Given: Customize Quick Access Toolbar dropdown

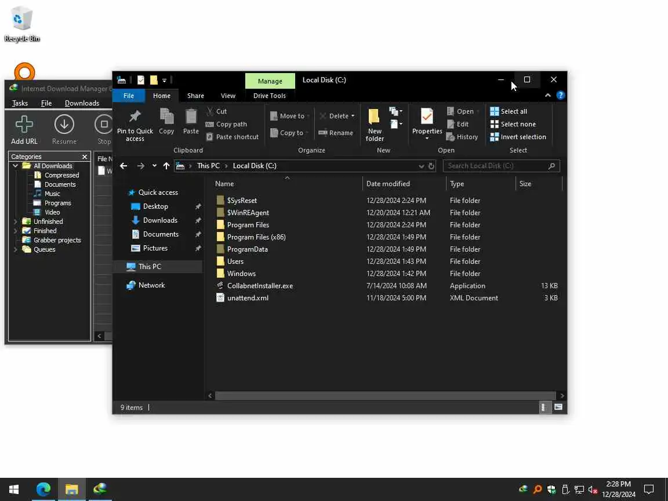Looking at the screenshot, I should [x=164, y=80].
